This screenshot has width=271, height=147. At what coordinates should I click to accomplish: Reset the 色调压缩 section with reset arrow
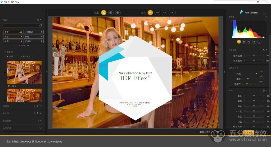click(x=263, y=50)
